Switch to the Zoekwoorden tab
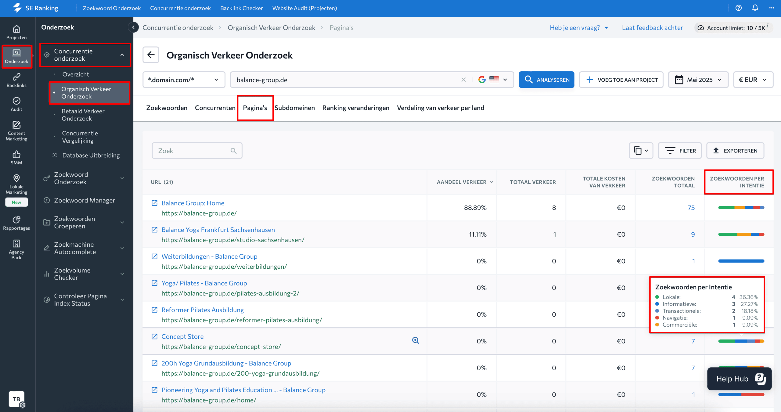Screen dimensions: 781x412 (x=167, y=108)
